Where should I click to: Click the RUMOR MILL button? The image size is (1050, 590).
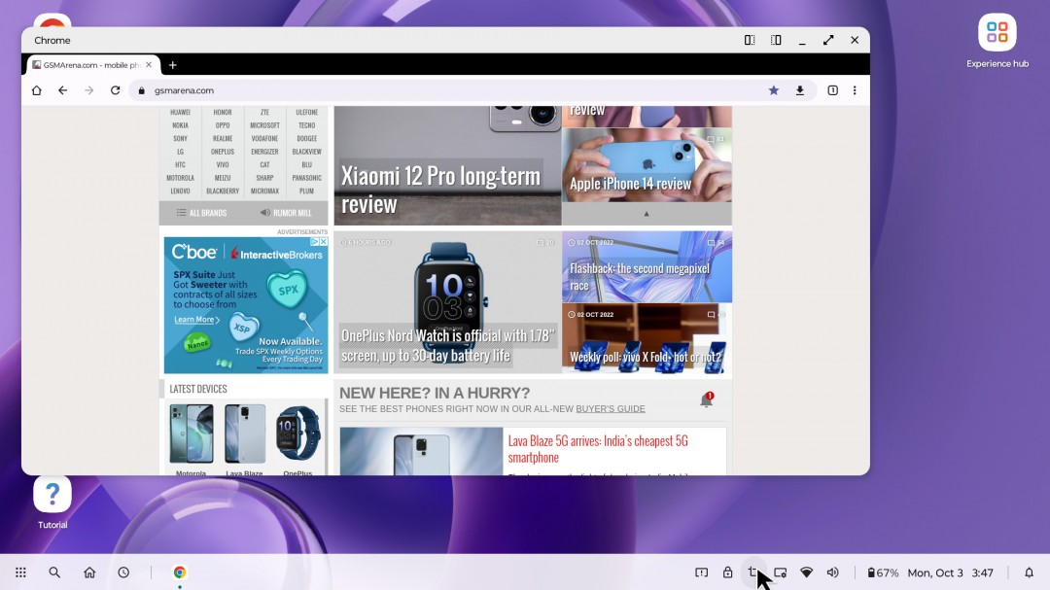pos(286,213)
